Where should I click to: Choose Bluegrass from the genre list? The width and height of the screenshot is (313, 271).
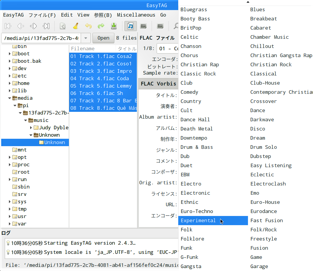[213, 9]
